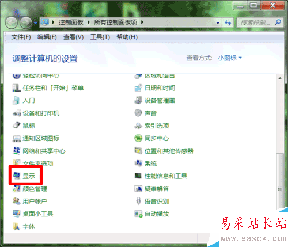
Task: Open the 显示 settings link
Action: click(x=29, y=176)
